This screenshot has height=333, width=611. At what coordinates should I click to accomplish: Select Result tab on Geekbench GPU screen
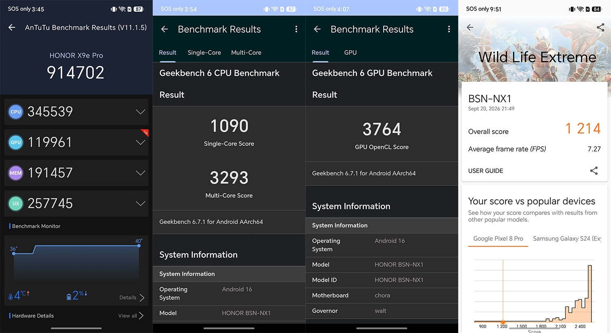click(x=320, y=53)
